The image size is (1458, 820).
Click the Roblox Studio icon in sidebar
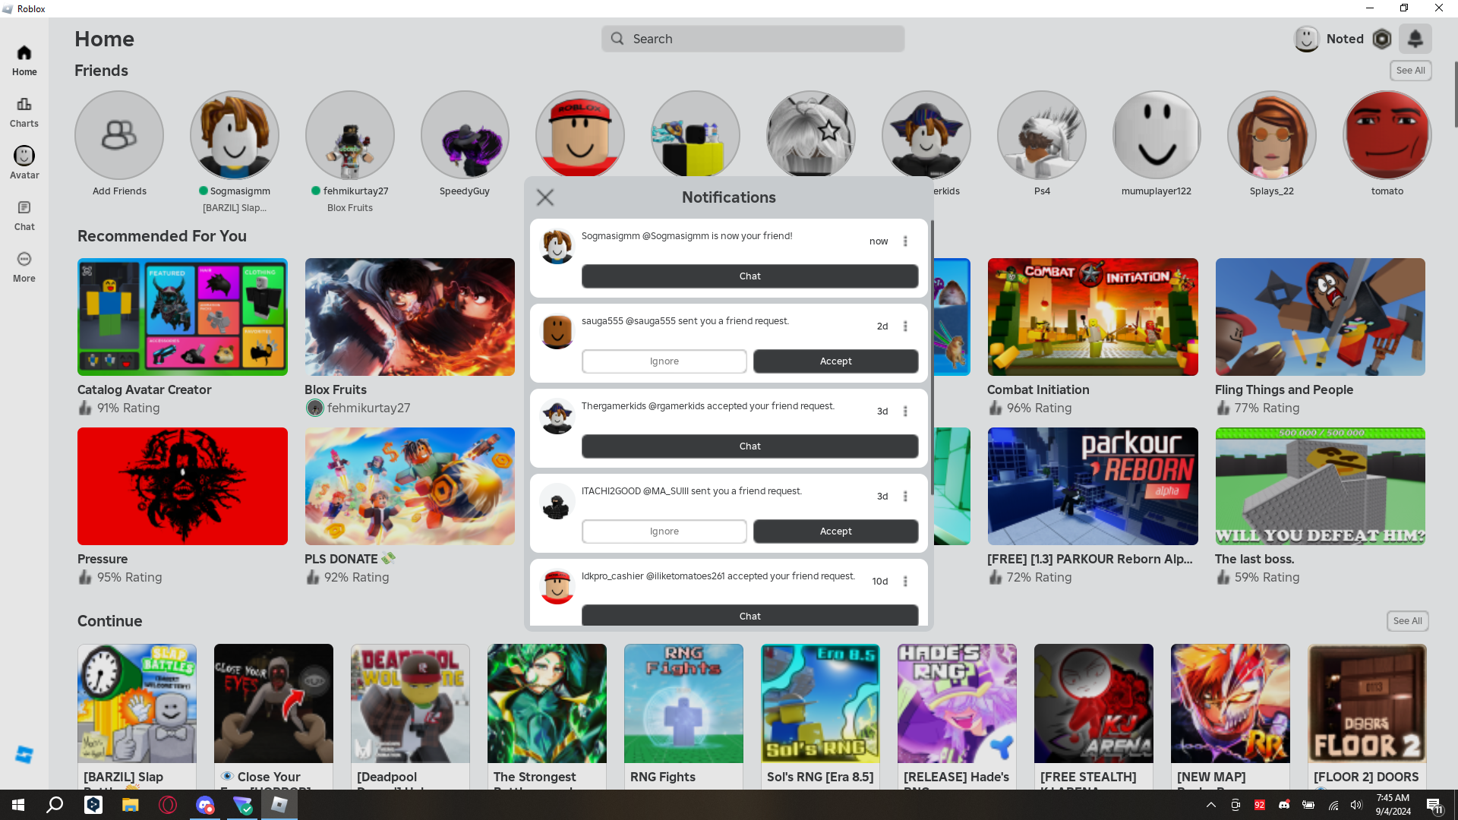click(24, 754)
